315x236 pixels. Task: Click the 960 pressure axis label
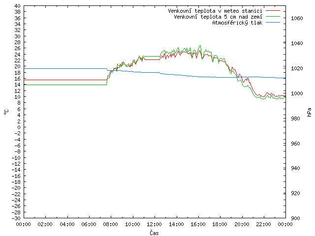coord(295,144)
